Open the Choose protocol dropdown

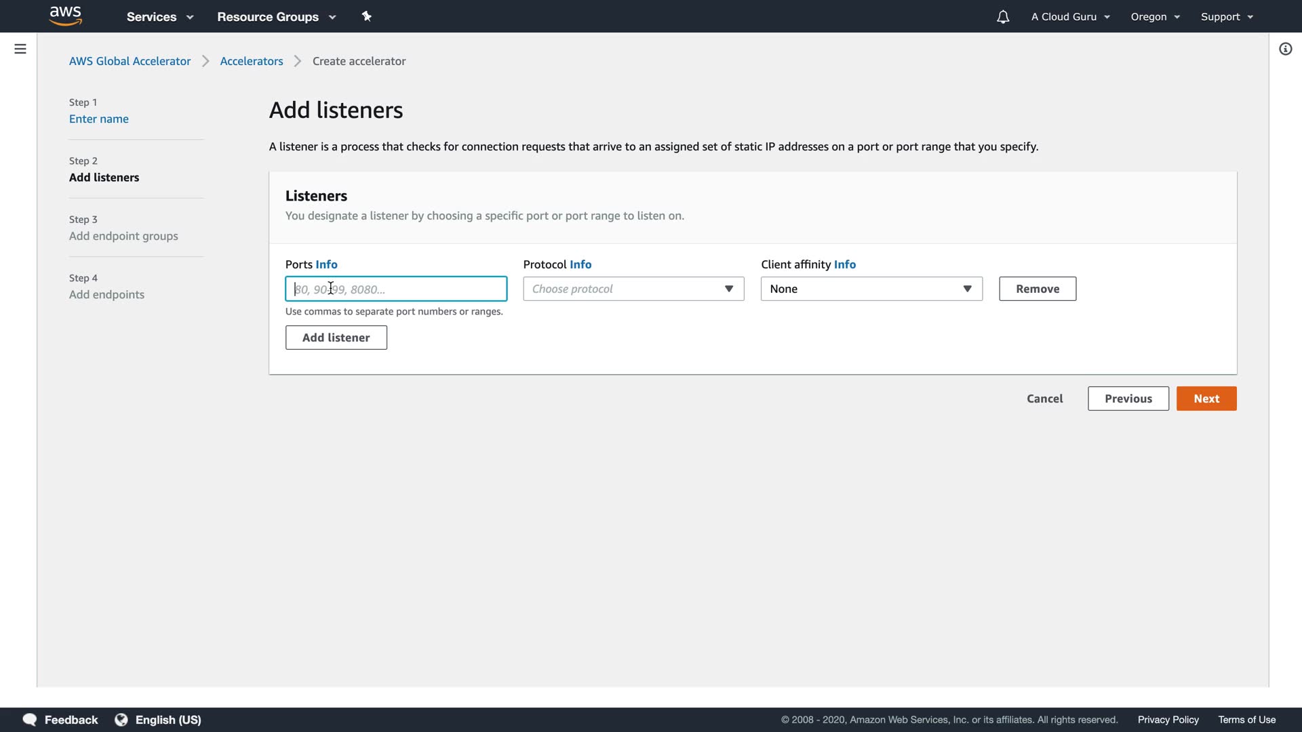633,289
